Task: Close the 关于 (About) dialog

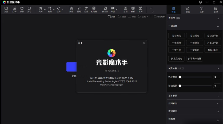Action: coord(144,43)
